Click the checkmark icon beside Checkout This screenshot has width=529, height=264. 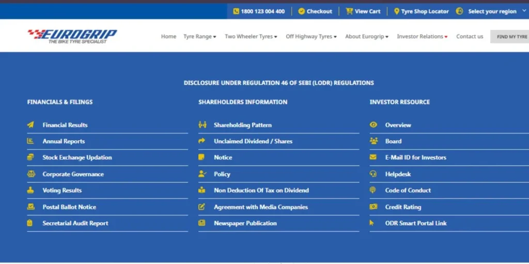pyautogui.click(x=301, y=11)
